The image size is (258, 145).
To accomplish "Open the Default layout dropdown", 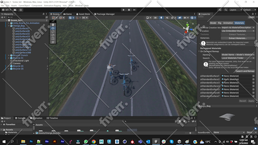I will 250,10.
